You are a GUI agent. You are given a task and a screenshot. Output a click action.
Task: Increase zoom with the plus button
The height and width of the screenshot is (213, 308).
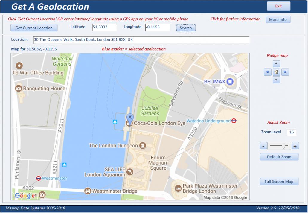pyautogui.click(x=295, y=146)
